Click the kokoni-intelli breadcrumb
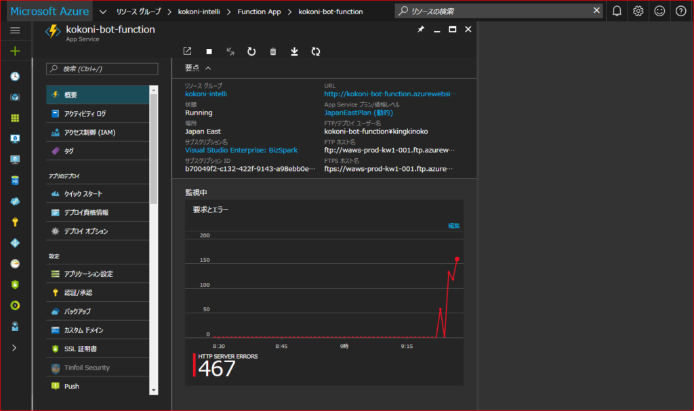Image resolution: width=694 pixels, height=411 pixels. point(199,12)
